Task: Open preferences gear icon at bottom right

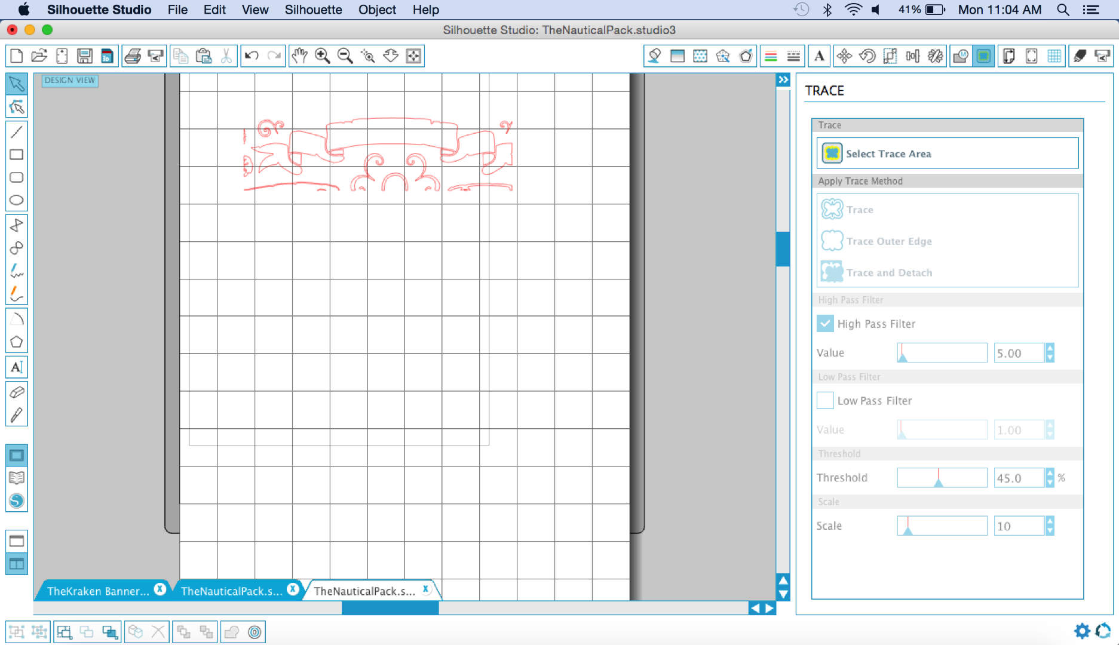Action: point(1082,631)
